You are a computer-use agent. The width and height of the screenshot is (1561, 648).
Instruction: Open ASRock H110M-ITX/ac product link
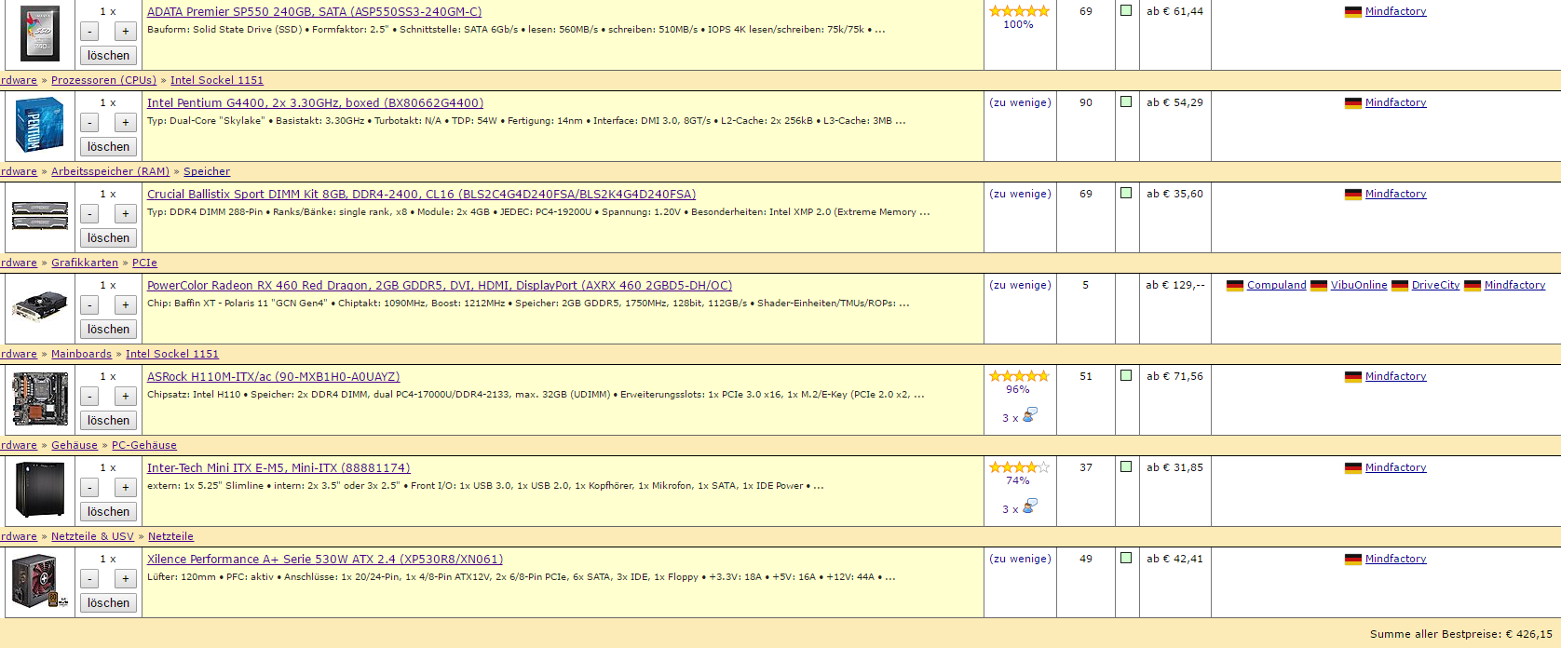click(273, 377)
